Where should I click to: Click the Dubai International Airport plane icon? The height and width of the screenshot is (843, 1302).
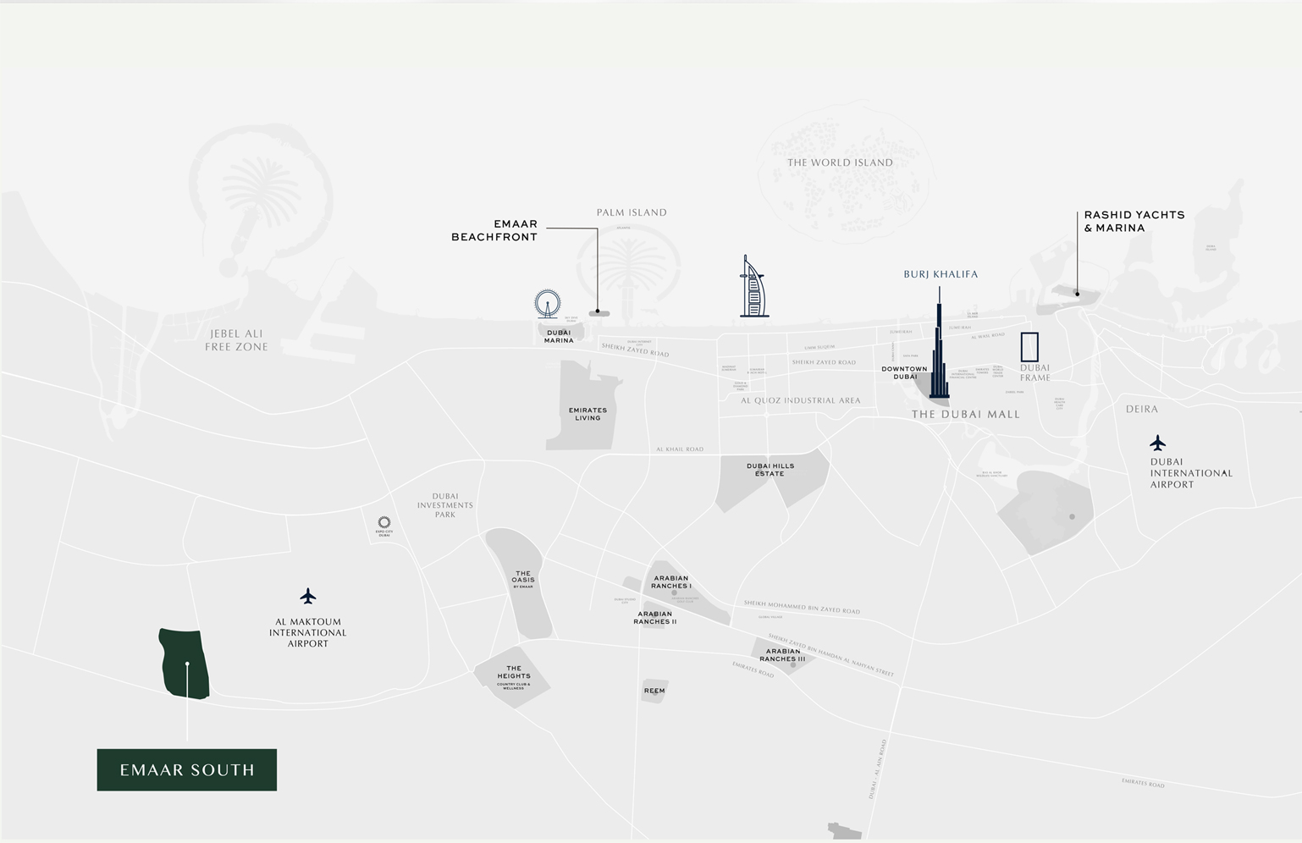1158,443
